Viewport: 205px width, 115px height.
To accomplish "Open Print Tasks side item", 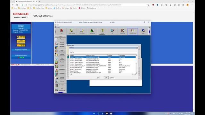I will (60, 85).
